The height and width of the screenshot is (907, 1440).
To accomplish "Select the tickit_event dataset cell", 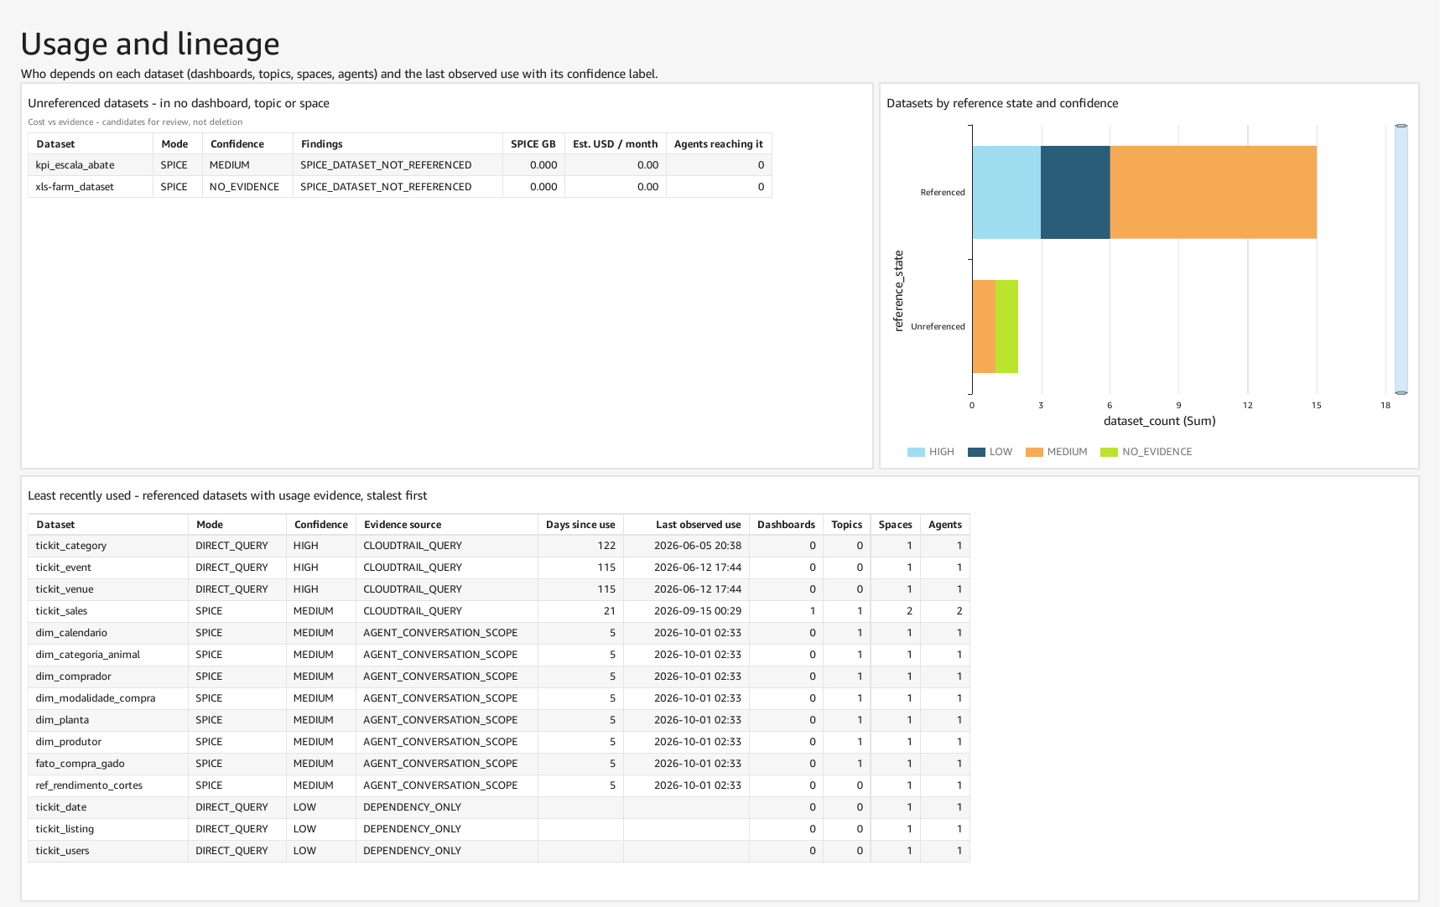I will [x=108, y=568].
